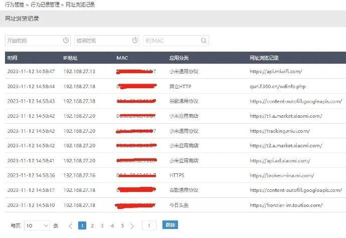This screenshot has height=238, width=346.
Task: Click the 今日头条 category cell
Action: point(179,205)
